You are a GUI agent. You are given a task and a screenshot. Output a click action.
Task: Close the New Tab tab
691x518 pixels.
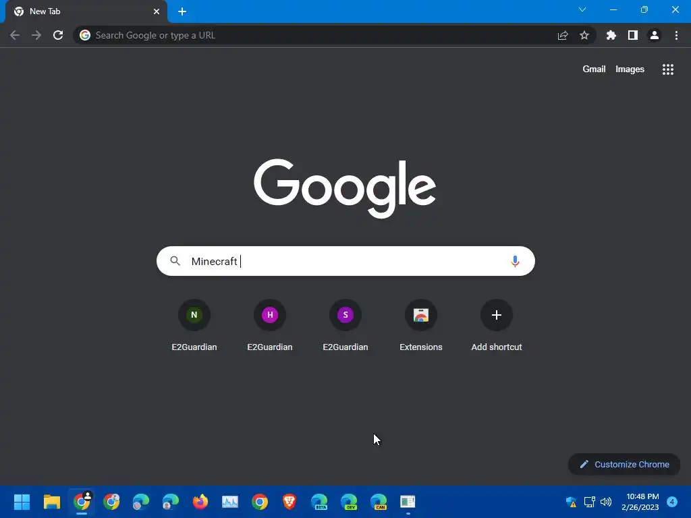[157, 11]
